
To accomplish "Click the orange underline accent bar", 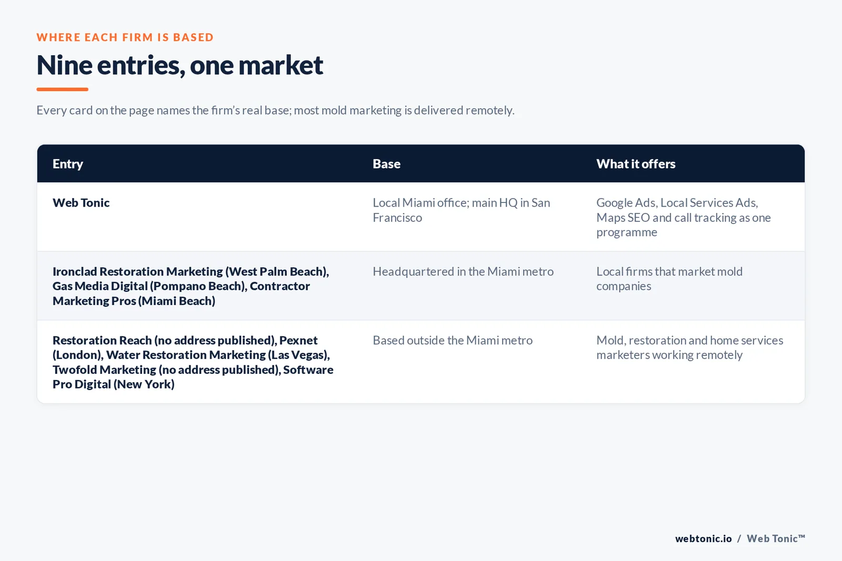I will [x=63, y=89].
